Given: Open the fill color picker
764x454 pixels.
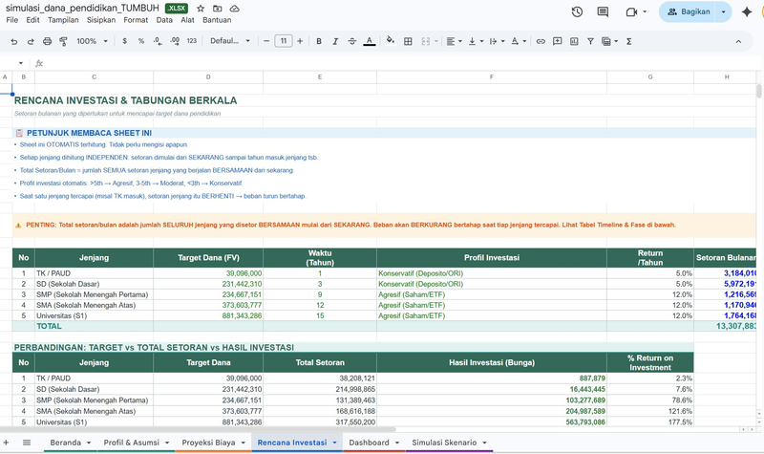Looking at the screenshot, I should [391, 40].
